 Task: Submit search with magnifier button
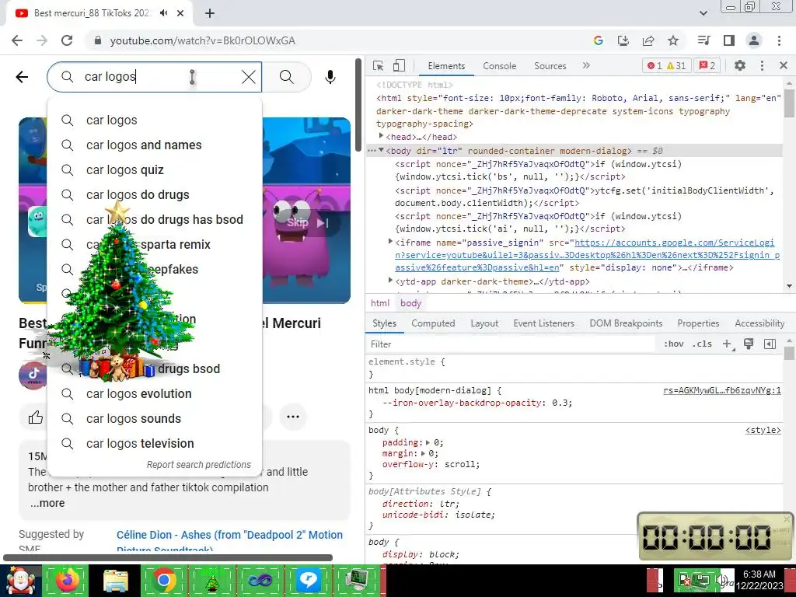point(287,77)
